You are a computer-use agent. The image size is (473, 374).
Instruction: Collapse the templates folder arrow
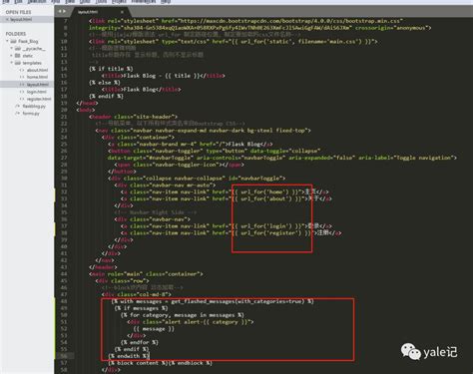(x=11, y=63)
